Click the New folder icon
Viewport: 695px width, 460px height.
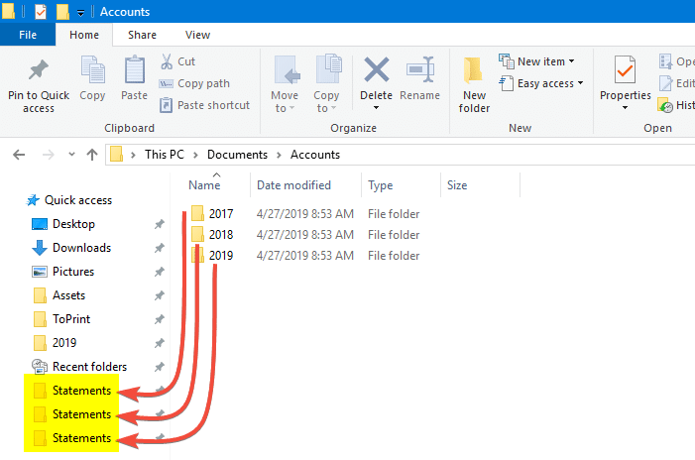(473, 70)
